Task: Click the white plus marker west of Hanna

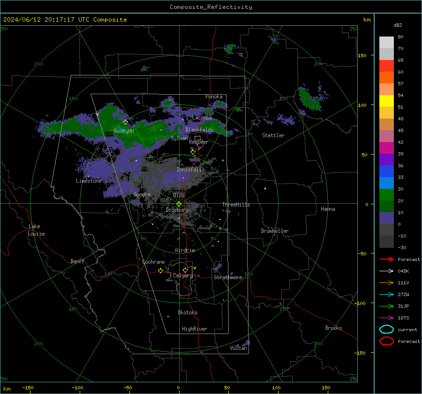Action: click(265, 188)
